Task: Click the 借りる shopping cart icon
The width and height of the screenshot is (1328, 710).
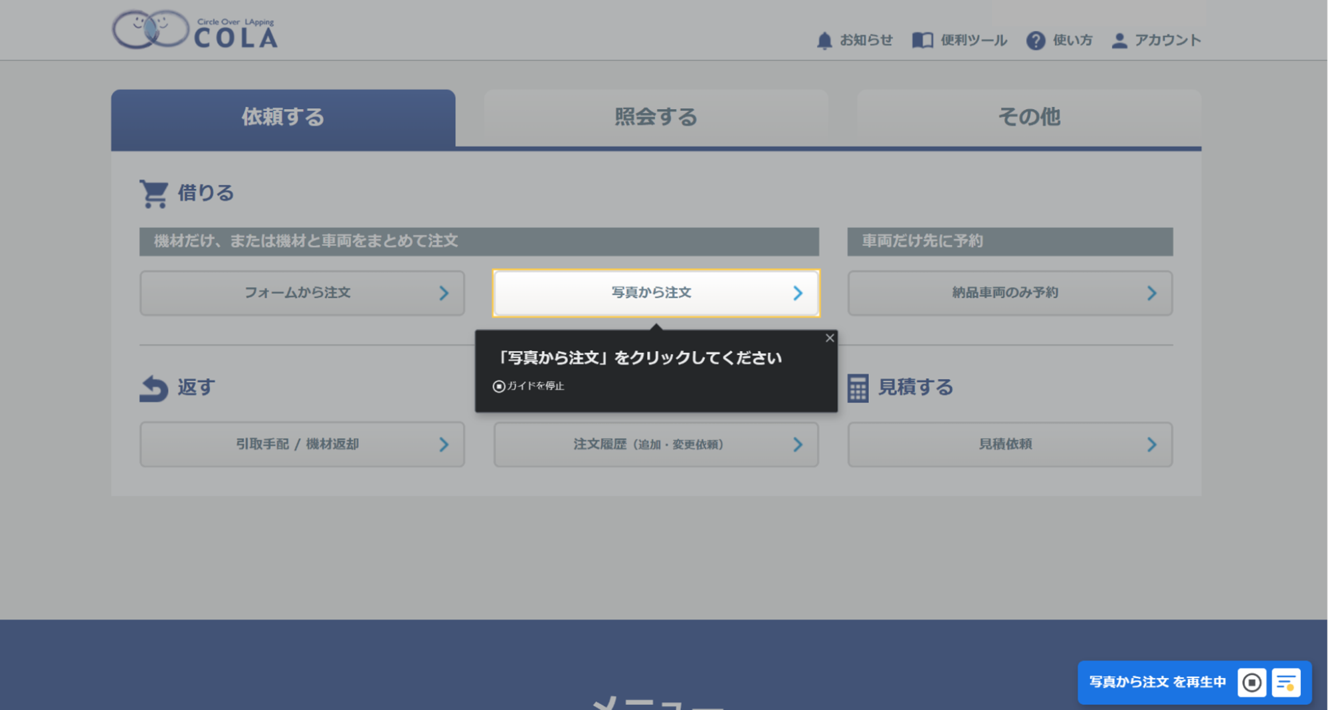Action: point(153,192)
